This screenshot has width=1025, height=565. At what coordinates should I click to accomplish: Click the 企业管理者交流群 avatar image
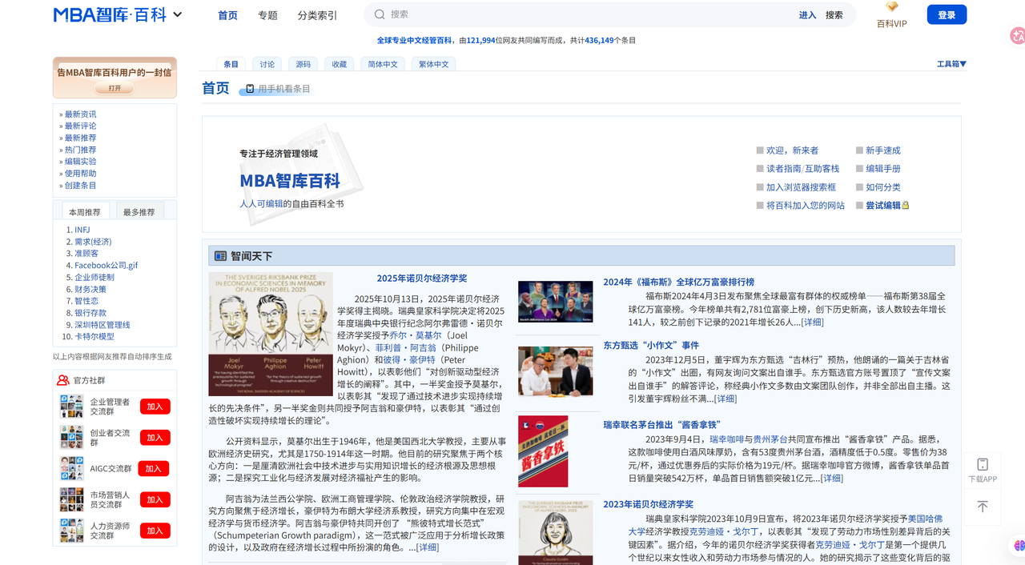click(72, 407)
